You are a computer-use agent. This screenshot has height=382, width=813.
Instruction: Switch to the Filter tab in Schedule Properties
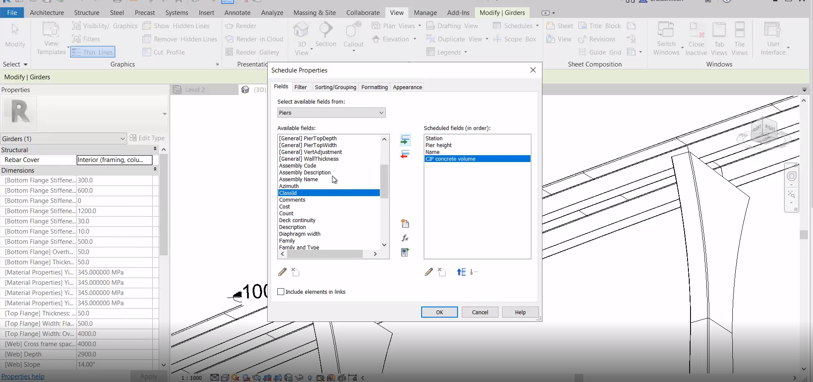click(x=300, y=87)
